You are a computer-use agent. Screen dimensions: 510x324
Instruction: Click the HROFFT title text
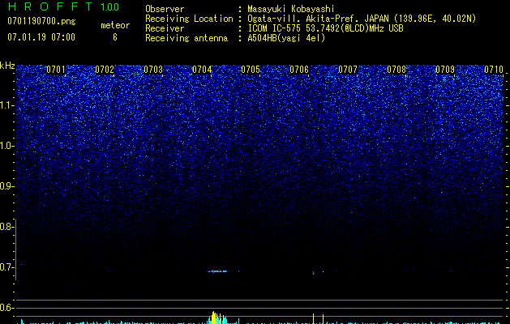coord(50,6)
